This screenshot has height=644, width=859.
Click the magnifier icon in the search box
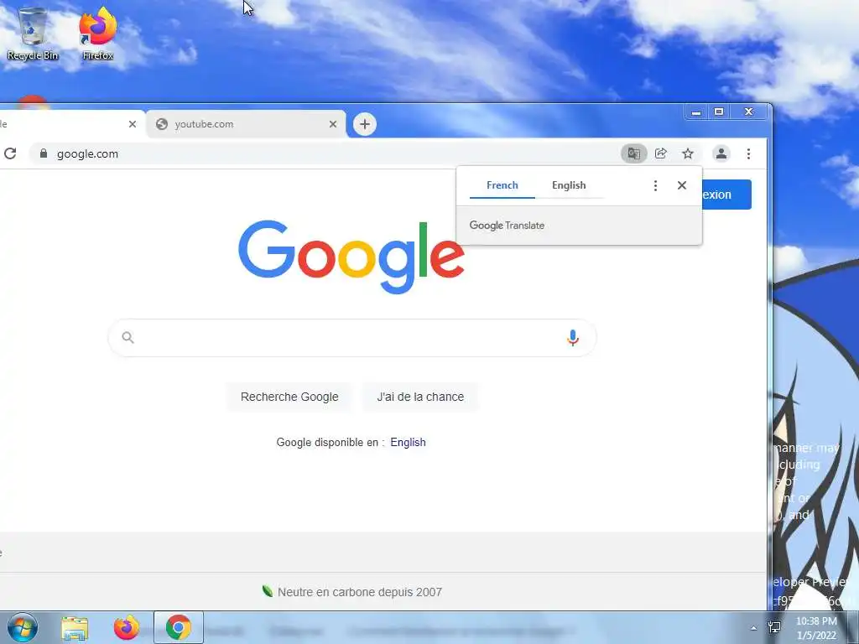coord(128,337)
